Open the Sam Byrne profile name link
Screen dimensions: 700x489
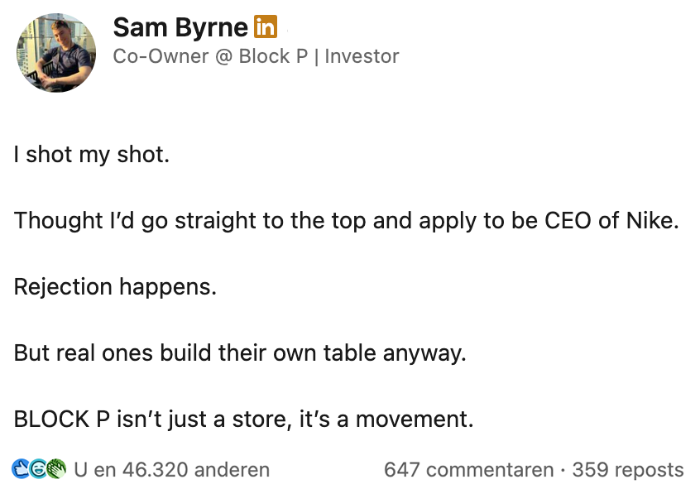[180, 27]
